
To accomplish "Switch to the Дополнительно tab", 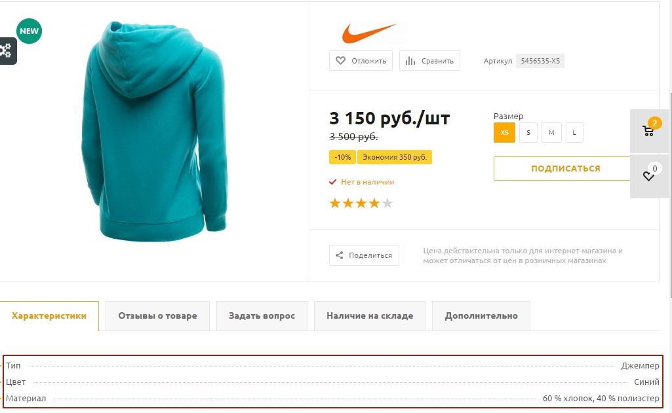I will click(x=481, y=316).
